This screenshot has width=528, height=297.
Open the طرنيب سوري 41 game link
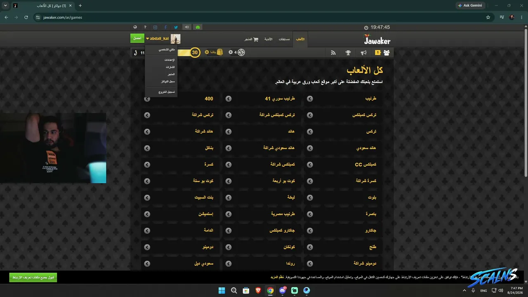[280, 99]
